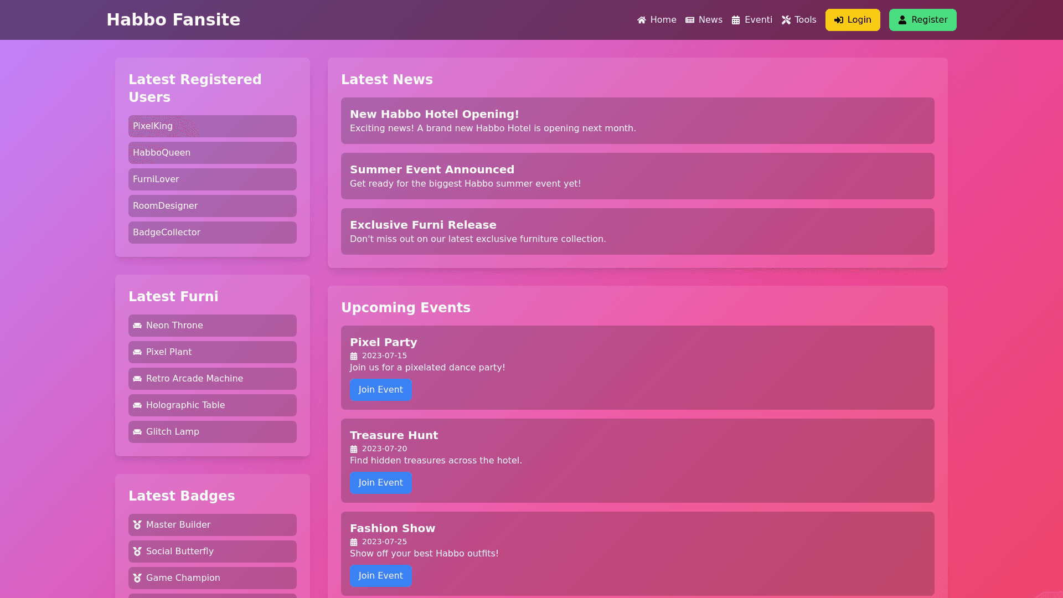Click the calendar icon next to Eventi
1063x598 pixels.
click(736, 20)
